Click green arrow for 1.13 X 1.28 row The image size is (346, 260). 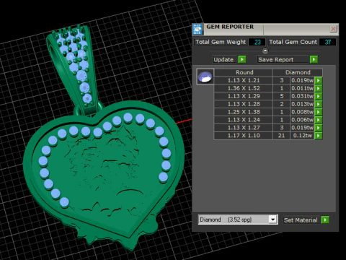(x=319, y=104)
